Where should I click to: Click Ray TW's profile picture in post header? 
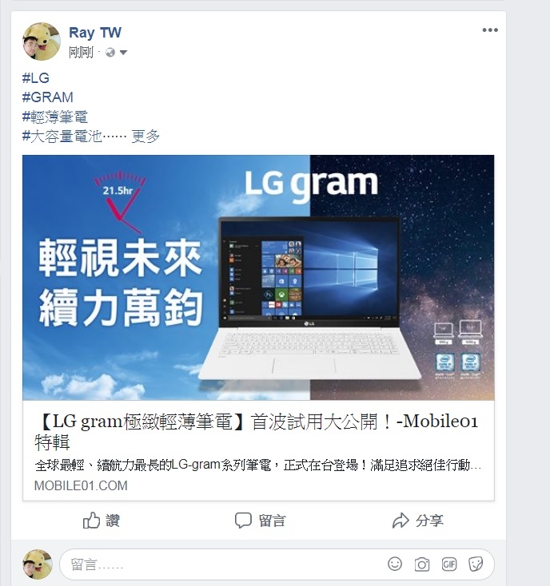click(41, 41)
